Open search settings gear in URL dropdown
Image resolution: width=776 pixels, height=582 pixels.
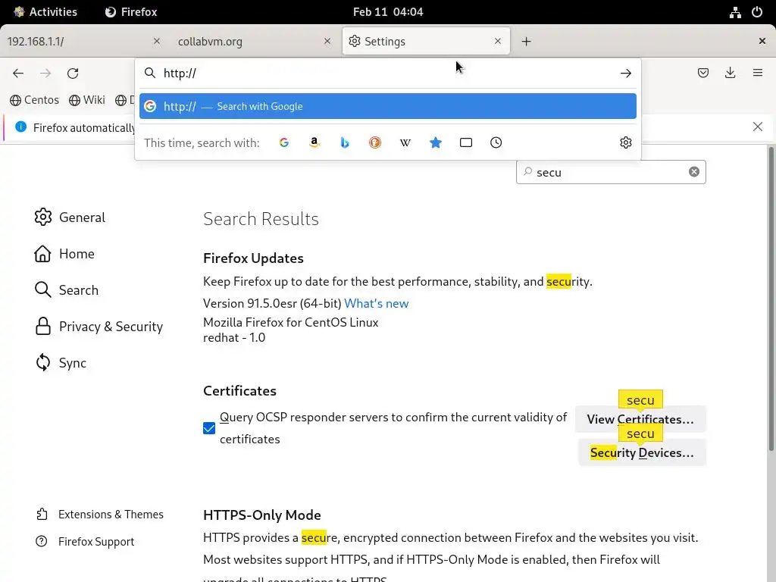point(625,142)
